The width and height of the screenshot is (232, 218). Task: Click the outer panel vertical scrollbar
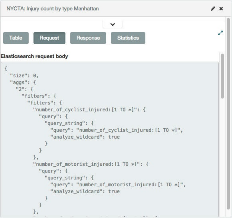click(x=228, y=111)
